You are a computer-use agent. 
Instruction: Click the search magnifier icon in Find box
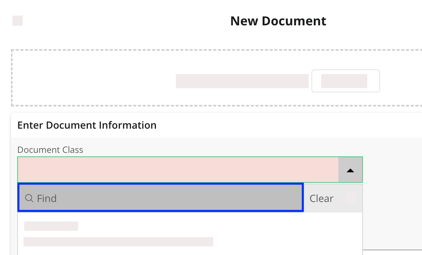[29, 198]
